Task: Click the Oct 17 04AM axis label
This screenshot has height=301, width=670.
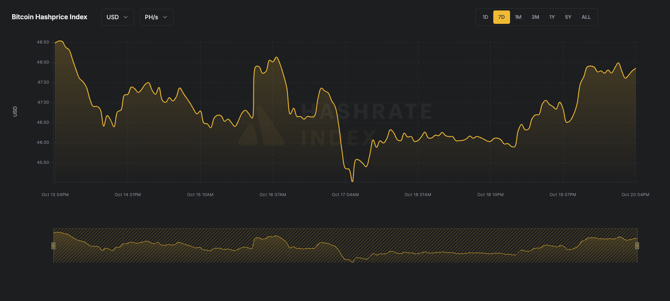Action: pyautogui.click(x=345, y=195)
